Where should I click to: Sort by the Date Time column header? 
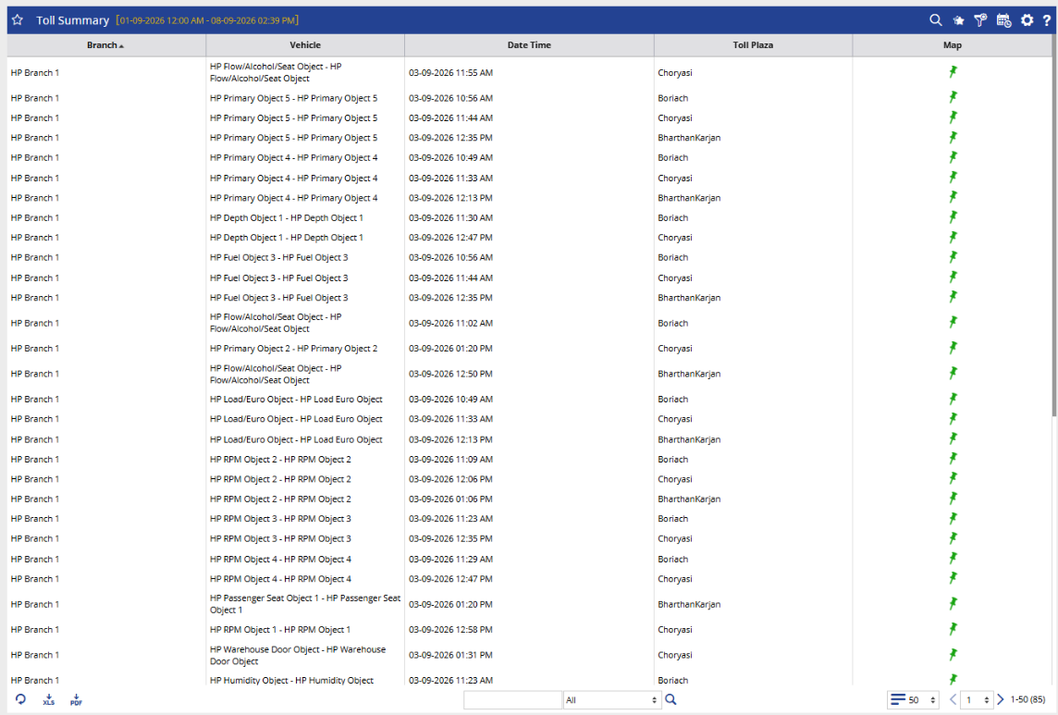[529, 45]
